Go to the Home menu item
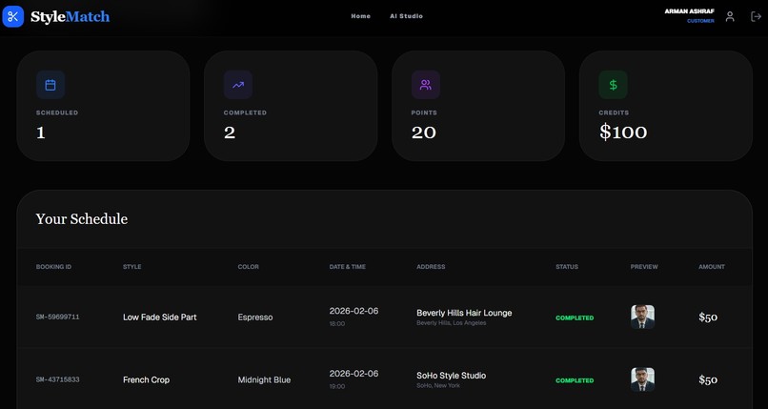Screen dimensions: 768x409 point(360,16)
